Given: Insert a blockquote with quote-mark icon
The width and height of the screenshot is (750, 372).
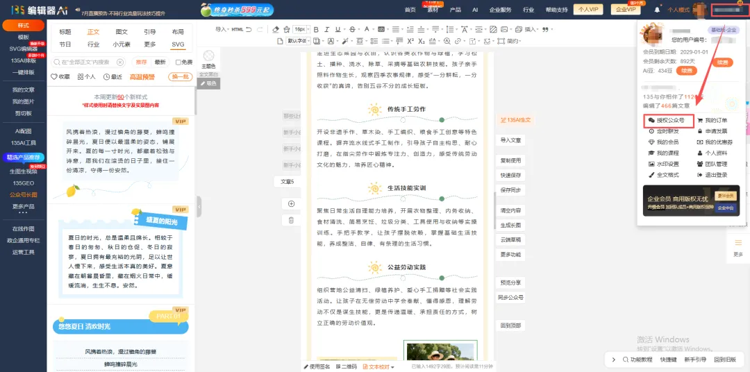Looking at the screenshot, I should 545,30.
